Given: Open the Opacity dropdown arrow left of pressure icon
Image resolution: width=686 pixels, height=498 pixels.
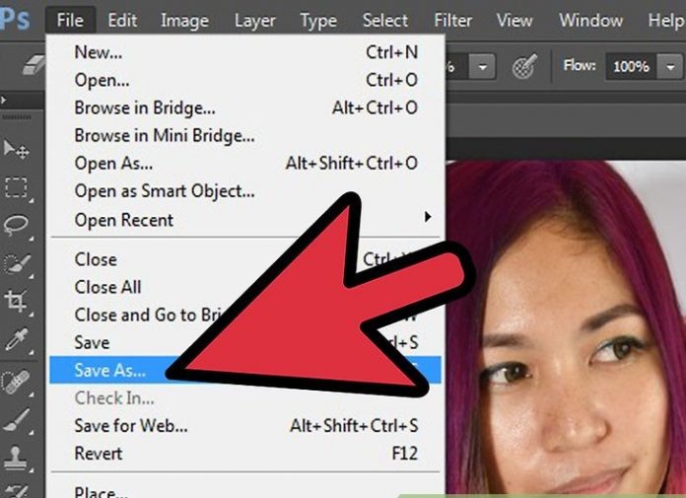Looking at the screenshot, I should pos(483,66).
